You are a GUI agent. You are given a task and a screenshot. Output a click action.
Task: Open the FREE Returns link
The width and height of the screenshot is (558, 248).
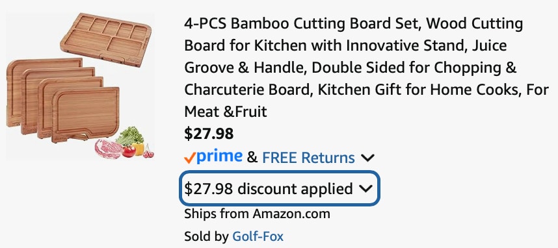[308, 158]
